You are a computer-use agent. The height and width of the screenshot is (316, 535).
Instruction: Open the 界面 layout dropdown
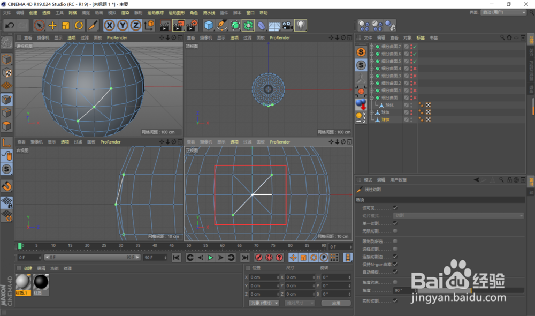[x=503, y=12]
